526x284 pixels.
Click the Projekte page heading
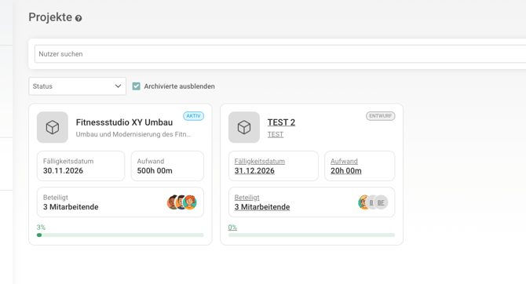coord(50,17)
